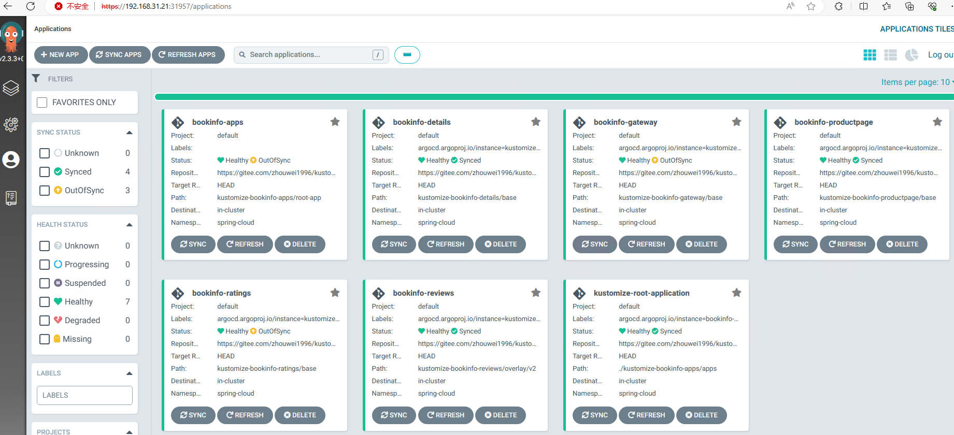Viewport: 954px width, 435px height.
Task: Check the Degraded health filter
Action: point(45,321)
